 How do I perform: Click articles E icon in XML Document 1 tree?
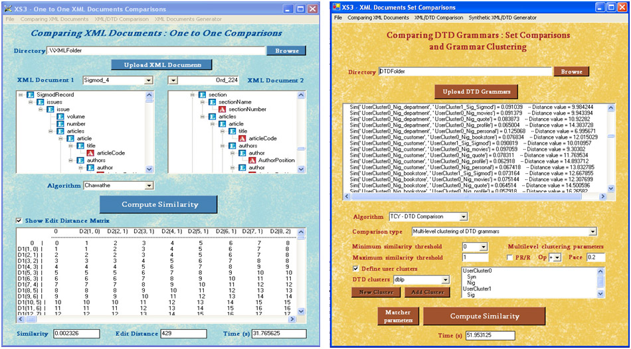pyautogui.click(x=60, y=131)
